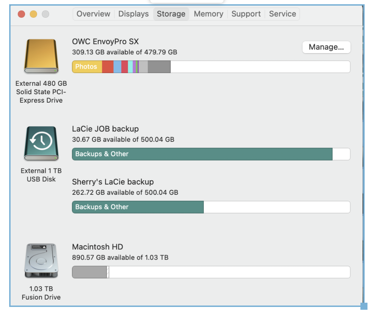Click the Manage... button
The width and height of the screenshot is (371, 314).
(326, 47)
